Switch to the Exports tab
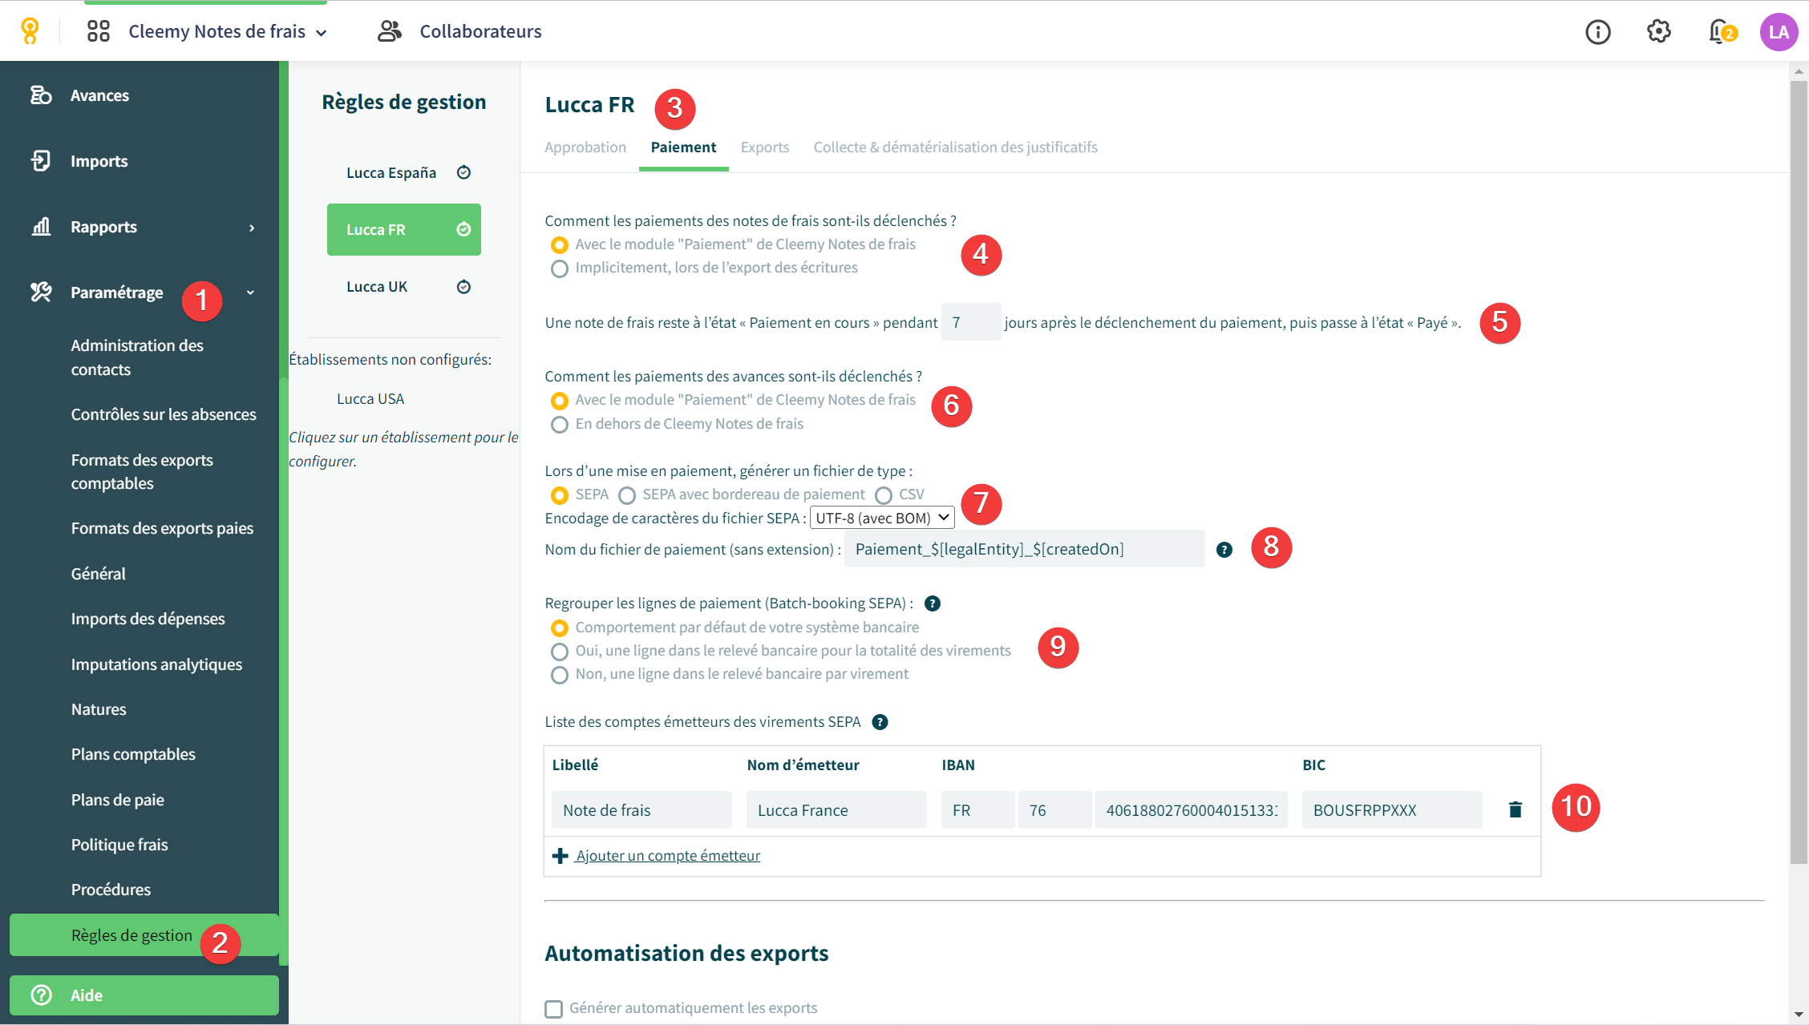Image resolution: width=1809 pixels, height=1025 pixels. point(765,147)
